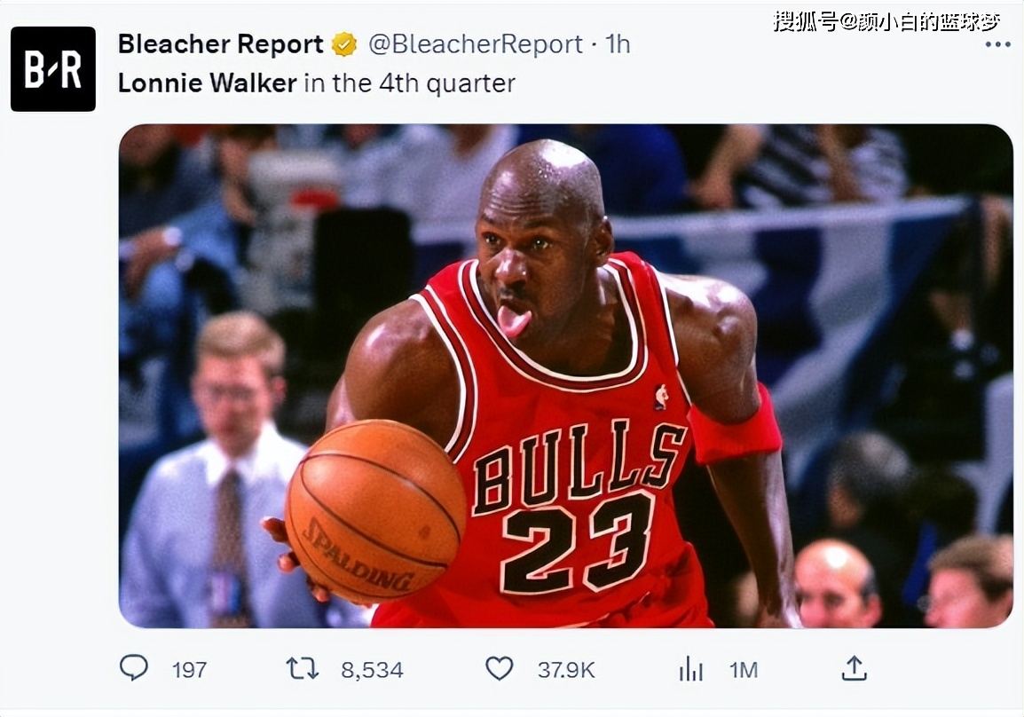Like the tweet with the heart icon
The width and height of the screenshot is (1024, 717).
tap(500, 669)
